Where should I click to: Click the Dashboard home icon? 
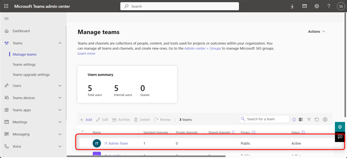tap(7, 31)
